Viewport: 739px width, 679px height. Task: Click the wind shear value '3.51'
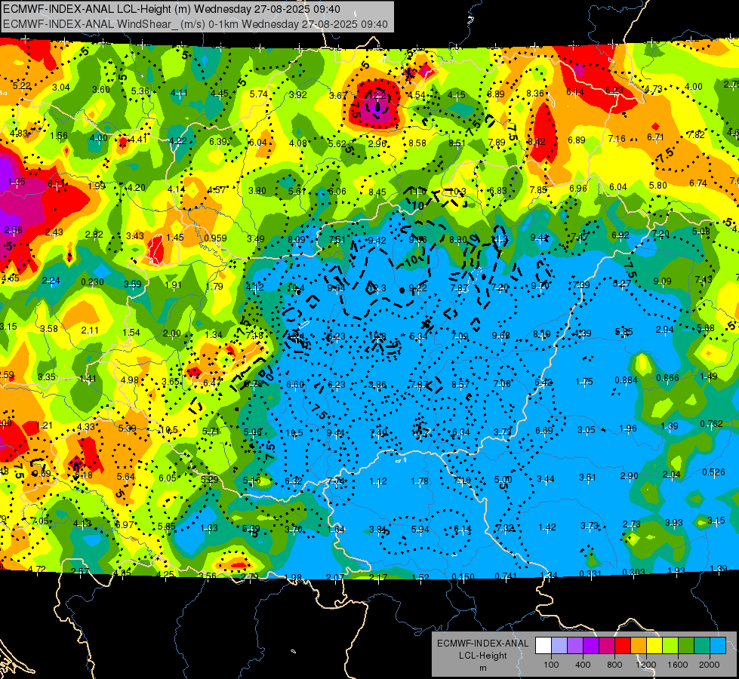point(588,477)
